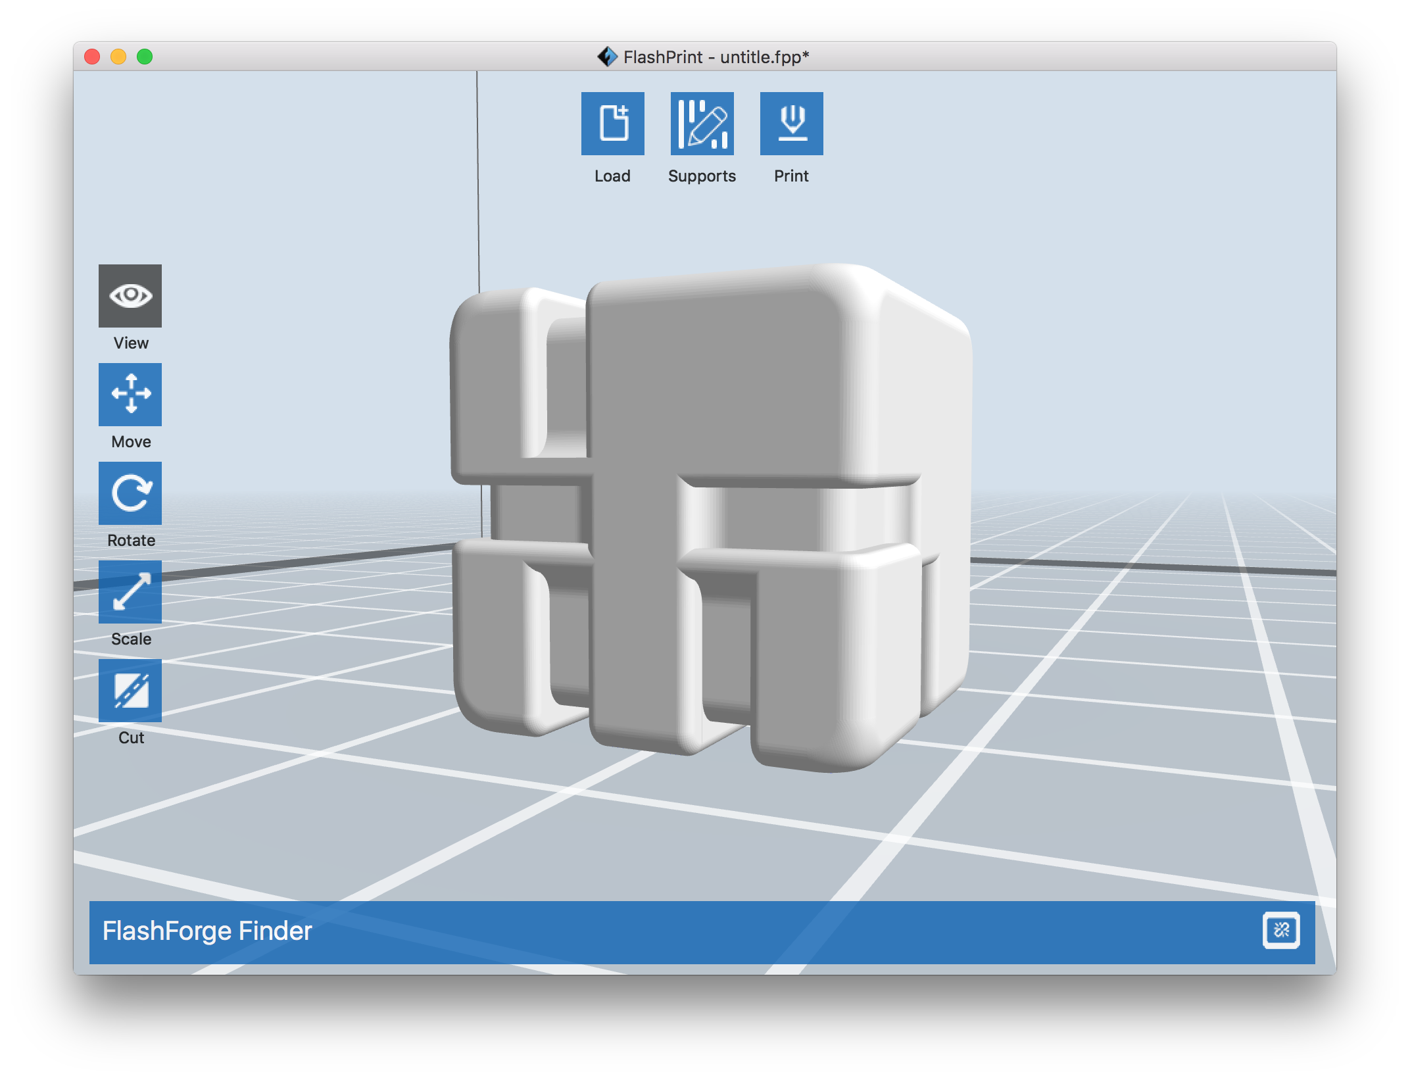This screenshot has height=1080, width=1410.
Task: Click the Print label text
Action: (x=791, y=176)
